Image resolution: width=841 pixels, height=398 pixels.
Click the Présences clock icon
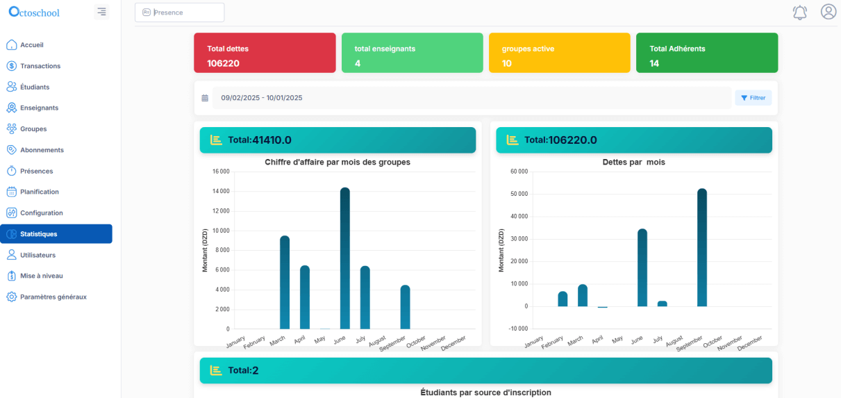pos(11,171)
